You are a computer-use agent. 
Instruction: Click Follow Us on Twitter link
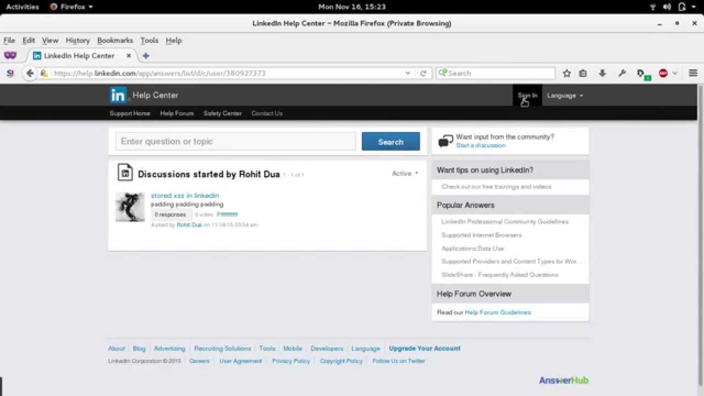point(399,361)
